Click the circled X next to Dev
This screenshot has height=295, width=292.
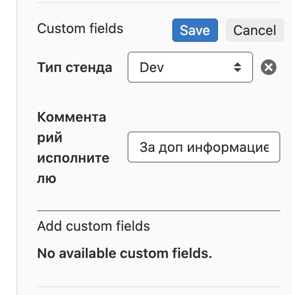click(269, 67)
